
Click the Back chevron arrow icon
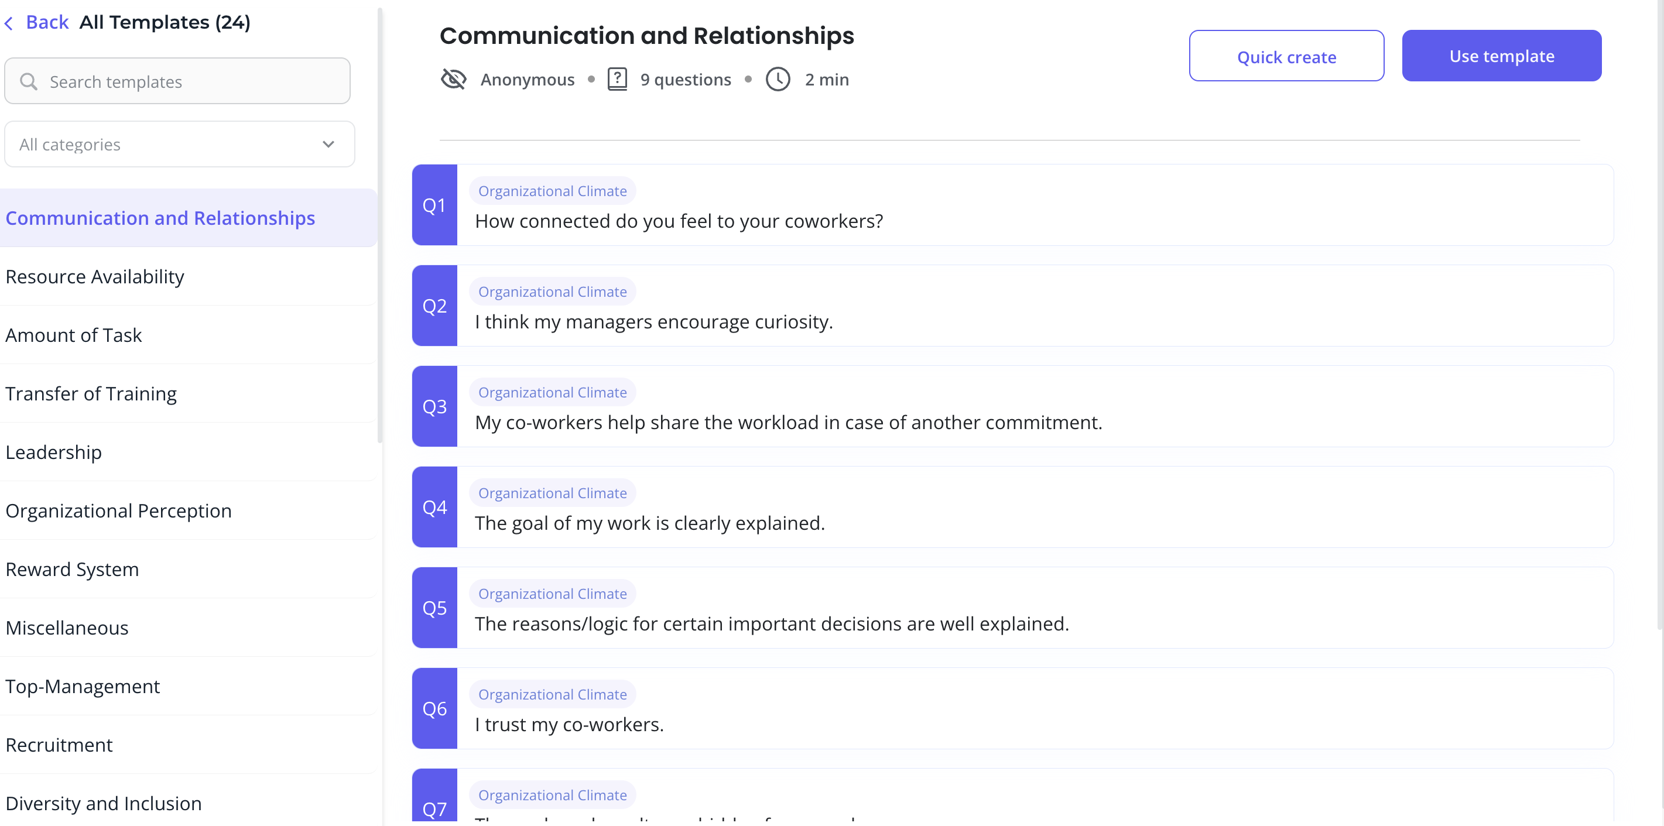click(x=9, y=23)
